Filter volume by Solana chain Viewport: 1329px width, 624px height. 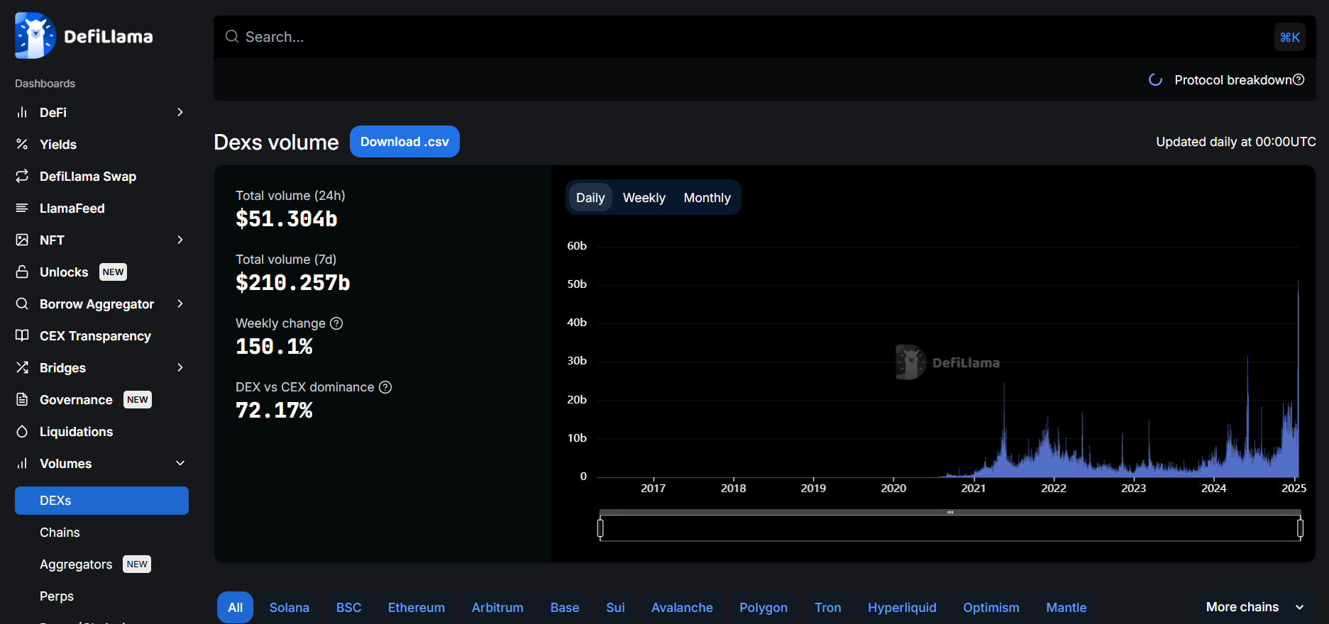point(289,608)
